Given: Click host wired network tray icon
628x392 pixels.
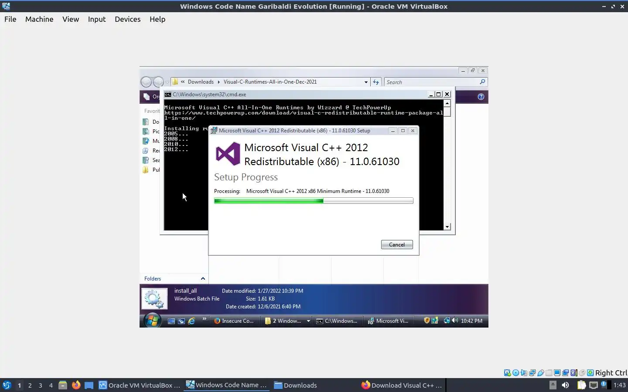Looking at the screenshot, I should [x=594, y=385].
